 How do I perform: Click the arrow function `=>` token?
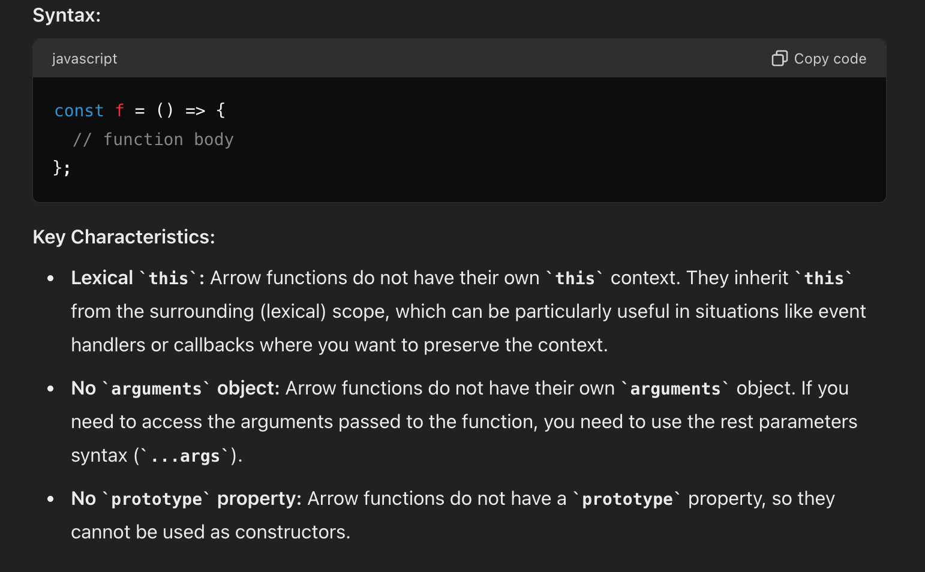pos(194,110)
